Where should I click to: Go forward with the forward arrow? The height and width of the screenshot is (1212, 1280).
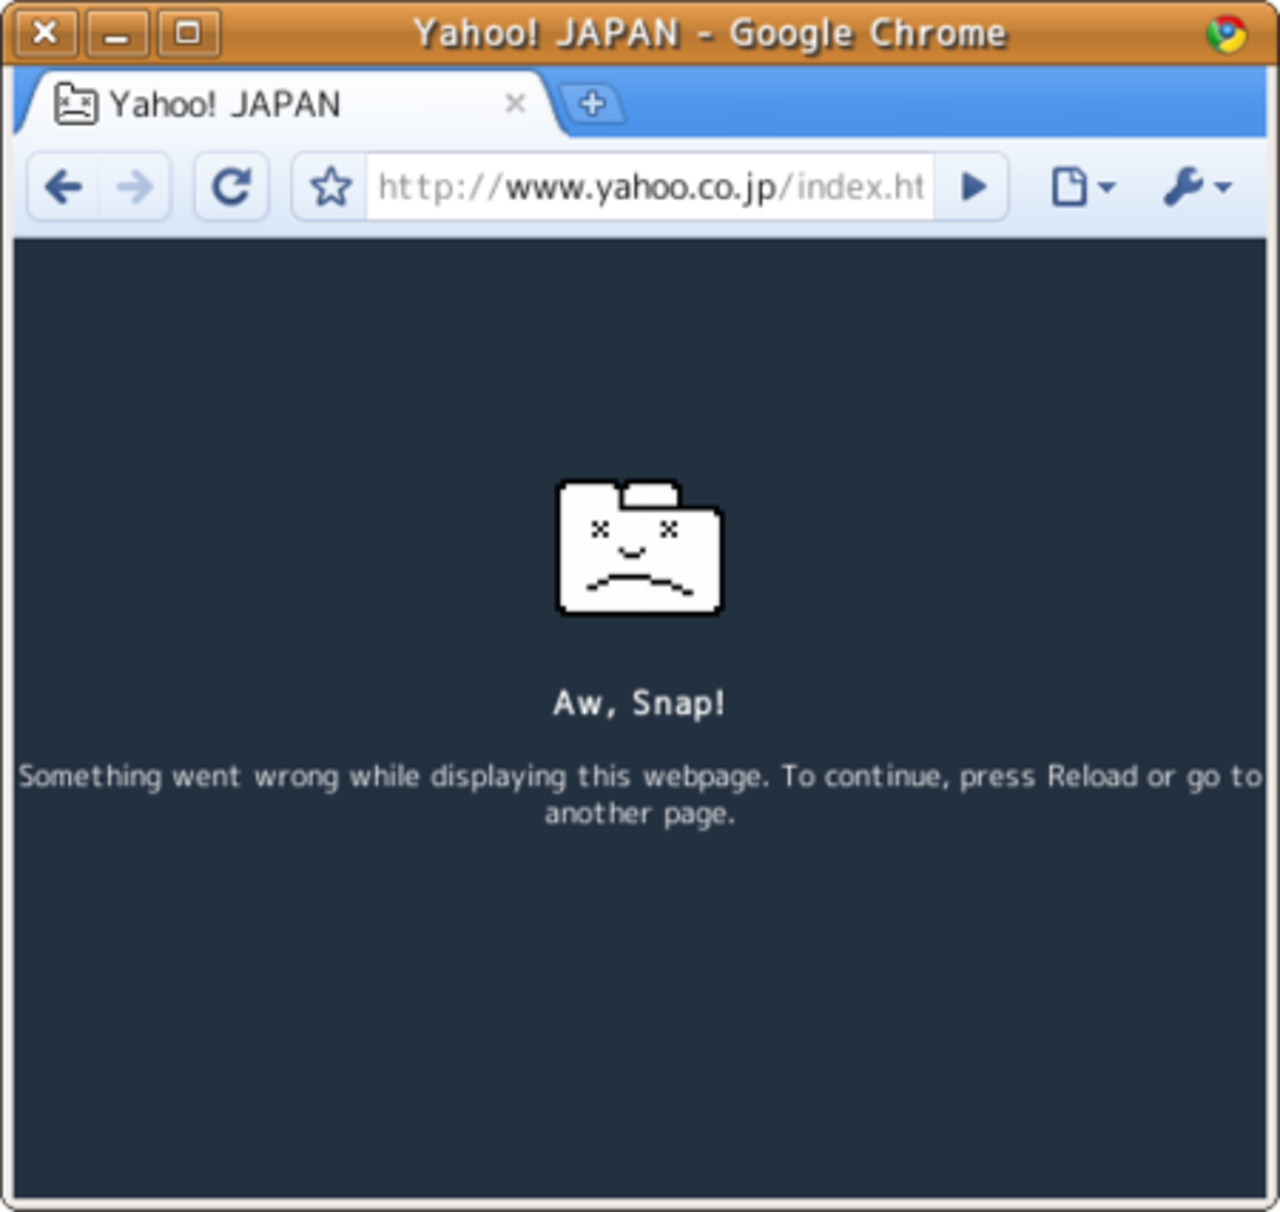[135, 186]
